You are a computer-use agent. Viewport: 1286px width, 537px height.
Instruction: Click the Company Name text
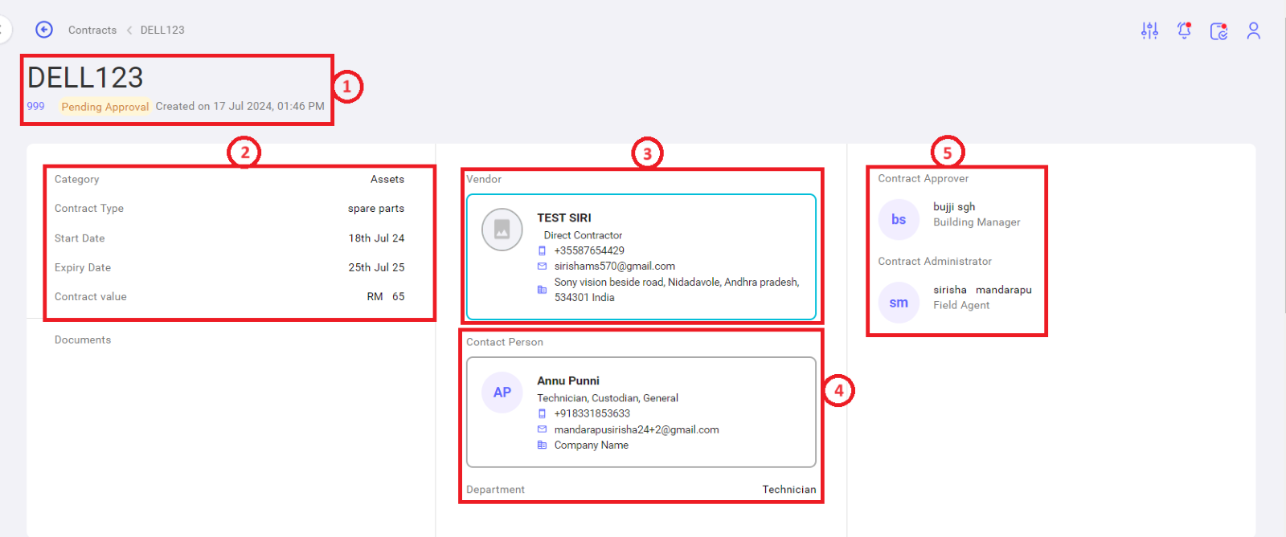pyautogui.click(x=592, y=445)
